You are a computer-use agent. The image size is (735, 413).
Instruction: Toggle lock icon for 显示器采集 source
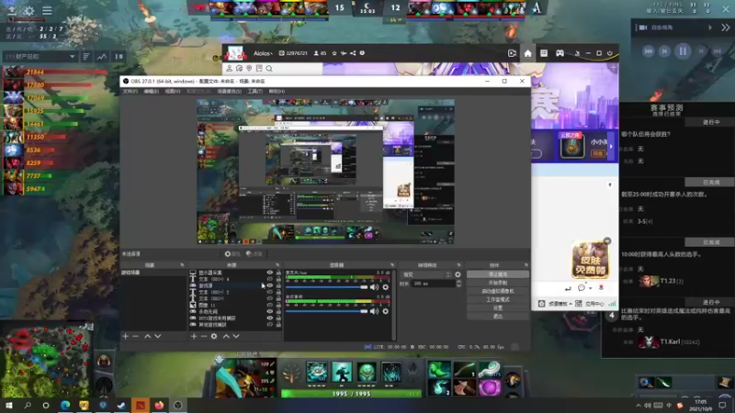(278, 273)
